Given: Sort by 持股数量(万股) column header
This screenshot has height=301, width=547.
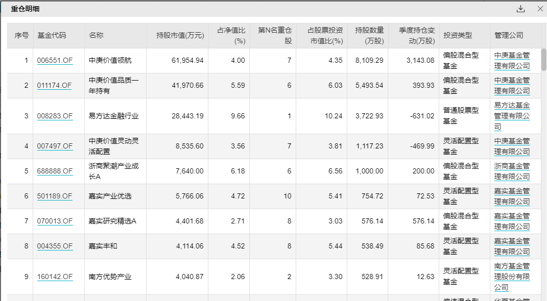Looking at the screenshot, I should 368,36.
